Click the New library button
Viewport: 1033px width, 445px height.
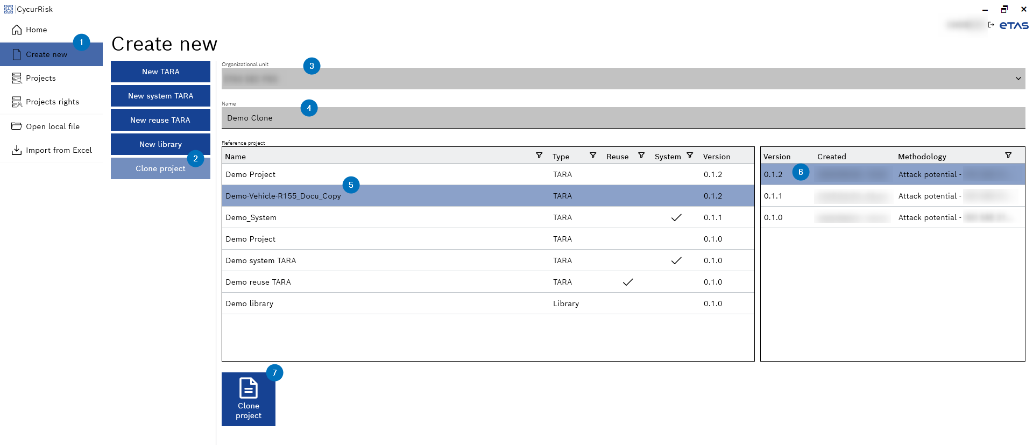(x=160, y=144)
